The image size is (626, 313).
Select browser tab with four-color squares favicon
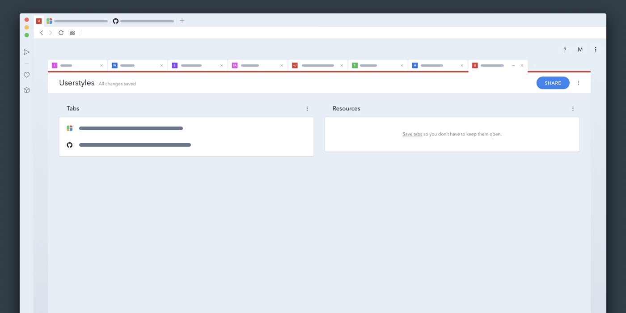coord(77,21)
